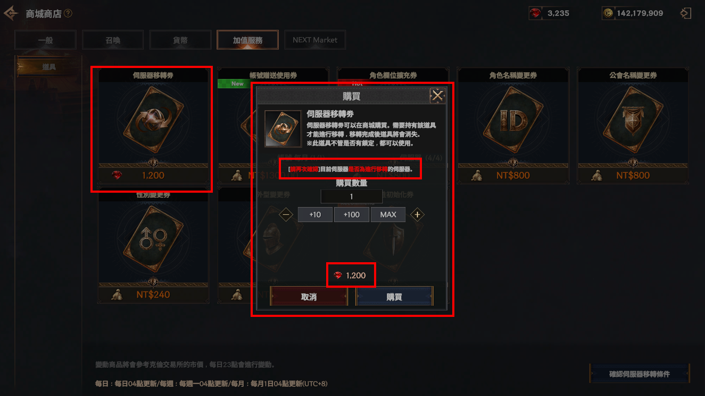Select the 性別變更券 item card
This screenshot has width=705, height=396.
click(153, 246)
